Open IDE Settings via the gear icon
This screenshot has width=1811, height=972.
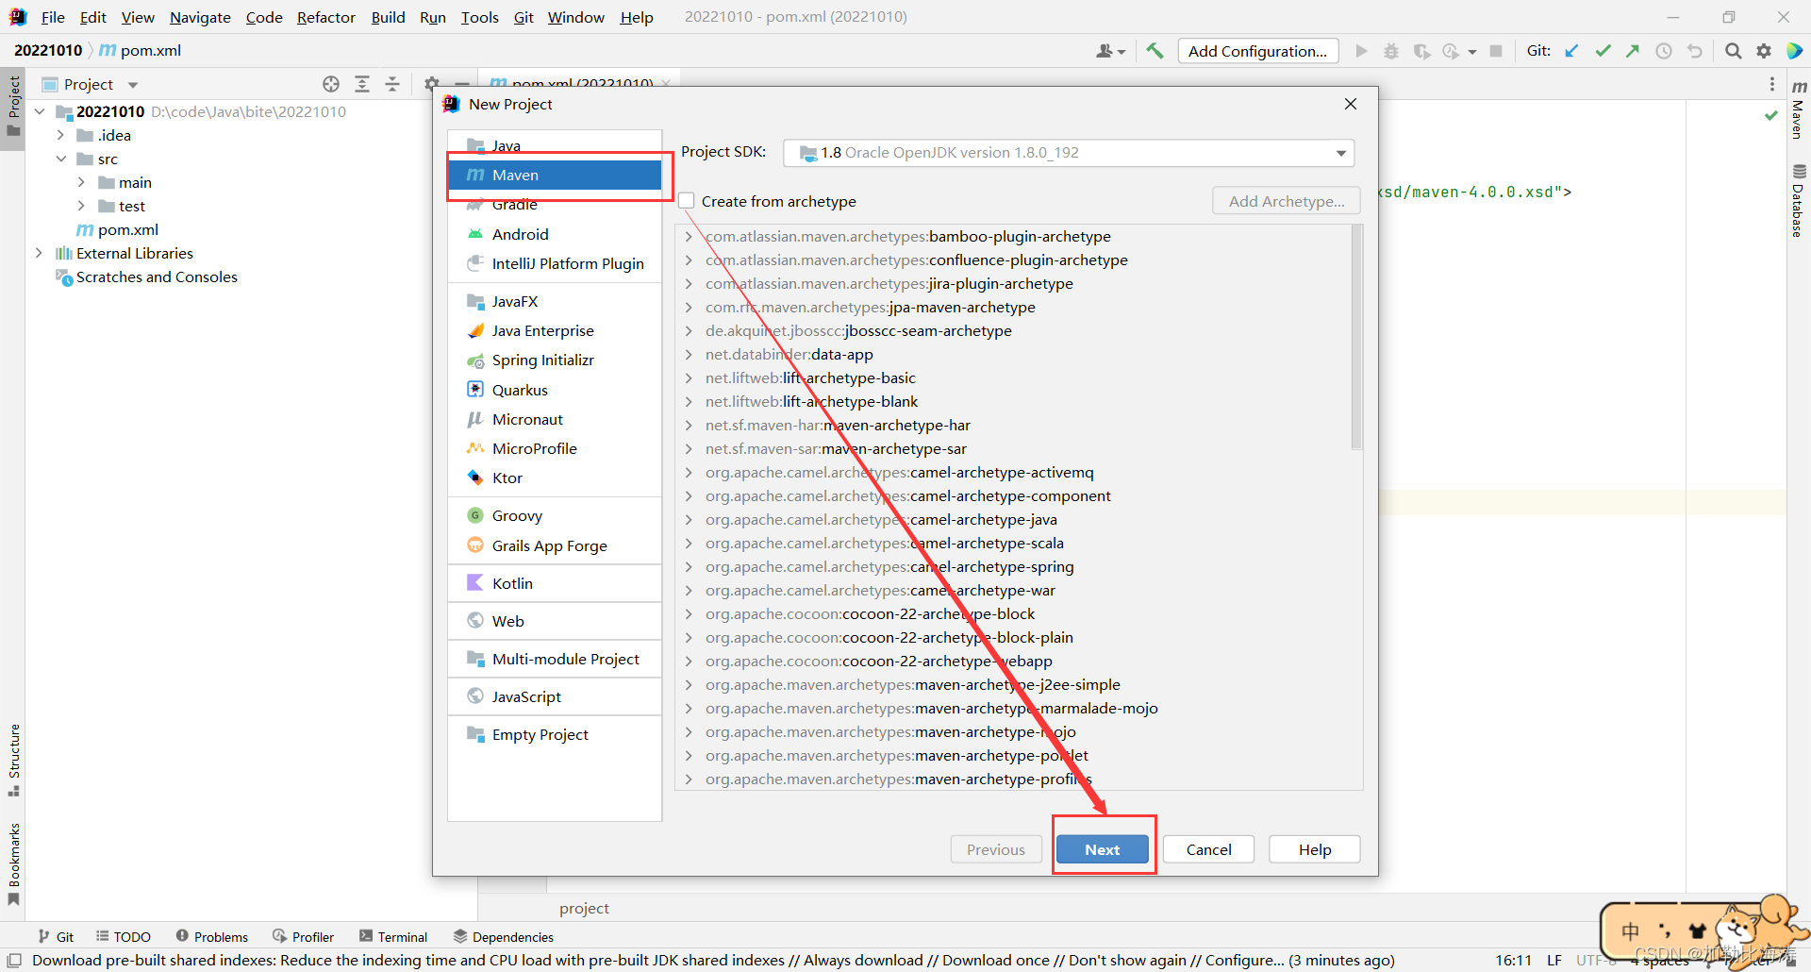[x=1764, y=51]
